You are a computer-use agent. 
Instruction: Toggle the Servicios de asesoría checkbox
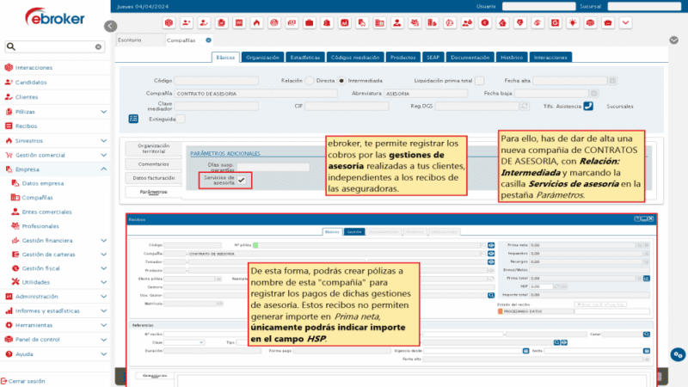(243, 180)
